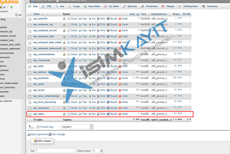Click Boşalt empty icon for wp_users
The height and width of the screenshot is (154, 230).
pos(108,114)
